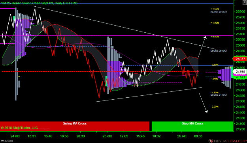Click the 24400 price axis label
The width and height of the screenshot is (247, 143).
[240, 113]
